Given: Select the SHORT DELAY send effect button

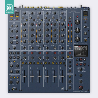Looking at the screenshot, I should tap(11, 53).
